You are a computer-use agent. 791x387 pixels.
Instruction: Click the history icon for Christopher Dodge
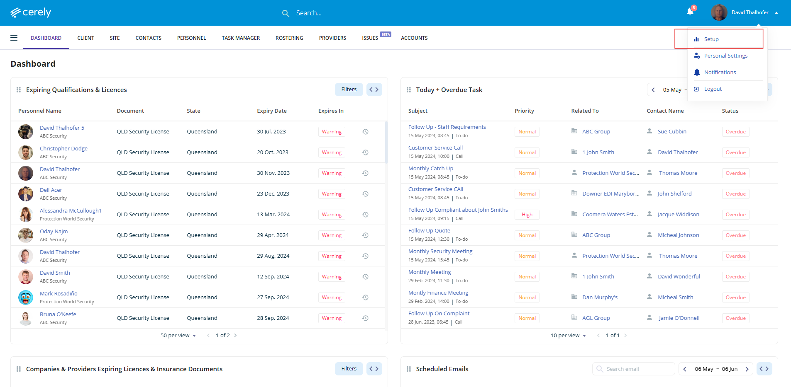[365, 152]
